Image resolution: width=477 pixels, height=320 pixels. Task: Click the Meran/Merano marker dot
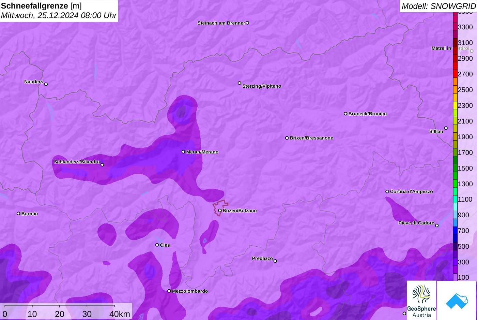click(x=183, y=151)
